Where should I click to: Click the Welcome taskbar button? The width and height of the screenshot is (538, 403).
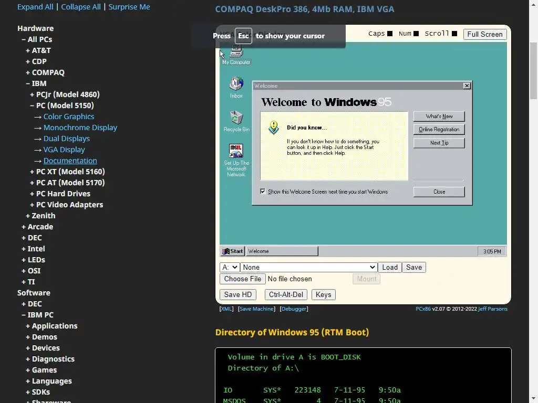pos(282,251)
